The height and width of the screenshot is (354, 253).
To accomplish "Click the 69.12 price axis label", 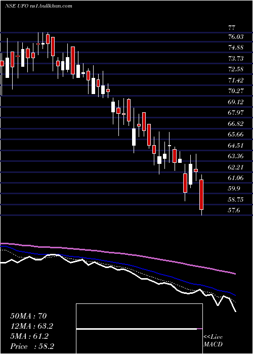I will click(236, 102).
